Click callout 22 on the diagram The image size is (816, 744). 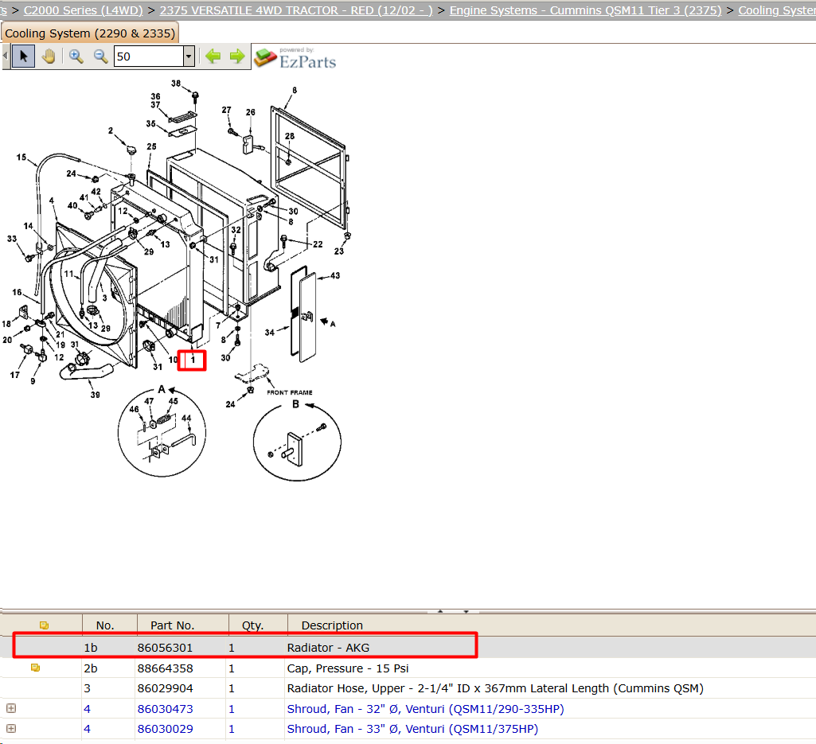click(318, 244)
